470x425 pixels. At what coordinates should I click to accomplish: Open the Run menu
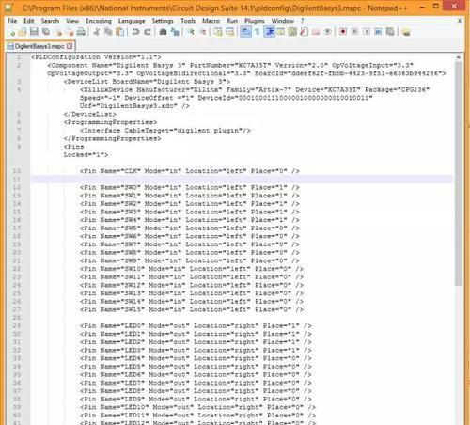point(232,21)
